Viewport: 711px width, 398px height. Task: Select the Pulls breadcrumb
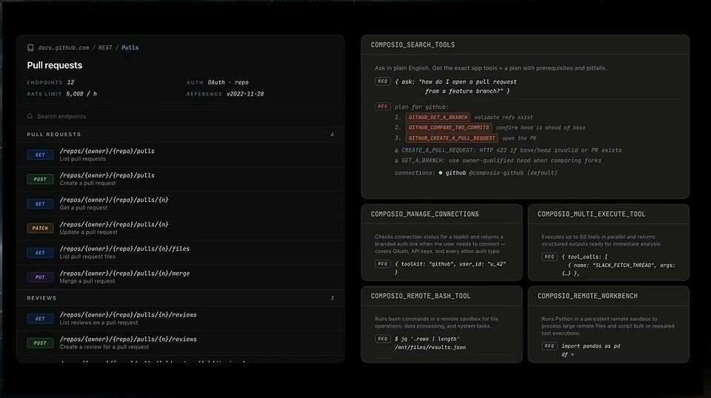(130, 47)
